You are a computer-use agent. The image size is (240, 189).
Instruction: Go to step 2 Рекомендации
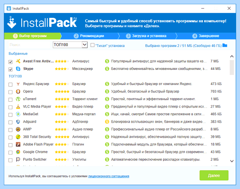(x=89, y=36)
